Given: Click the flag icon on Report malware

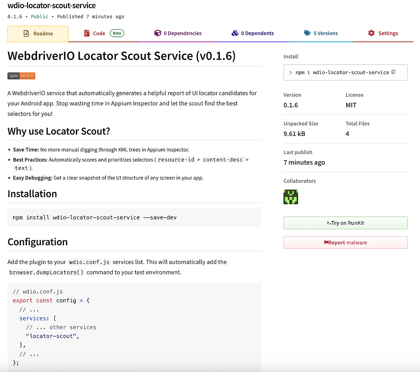Looking at the screenshot, I should (326, 243).
